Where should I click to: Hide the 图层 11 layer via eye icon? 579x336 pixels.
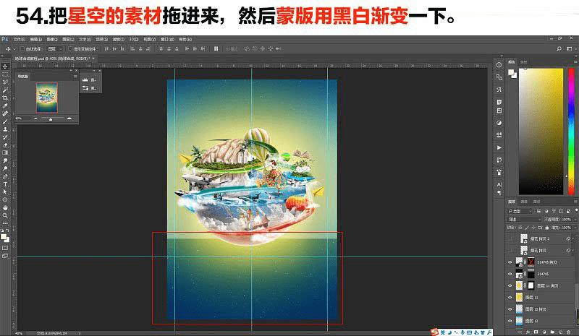(510, 297)
